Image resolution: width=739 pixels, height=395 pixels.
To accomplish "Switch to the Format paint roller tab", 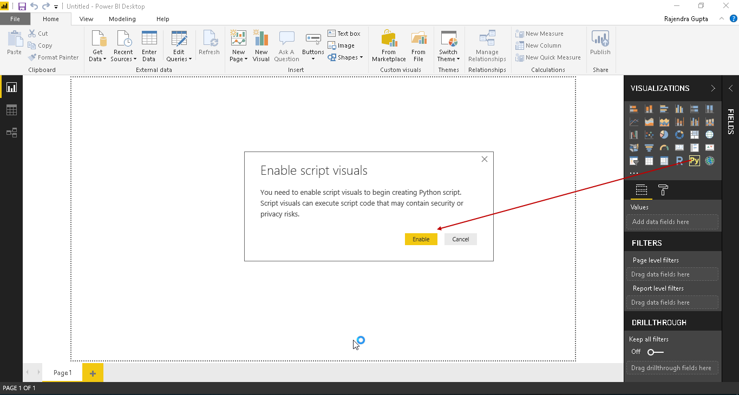I will (x=663, y=190).
